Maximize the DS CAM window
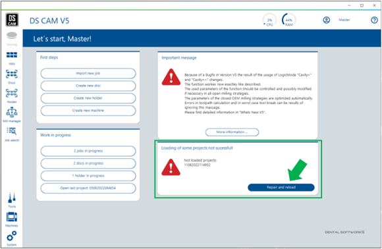Viewport: 382px width, 249px height. point(362,5)
